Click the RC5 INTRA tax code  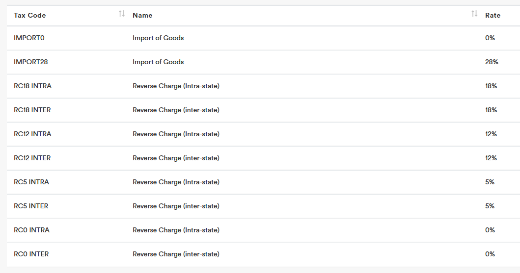pyautogui.click(x=31, y=182)
